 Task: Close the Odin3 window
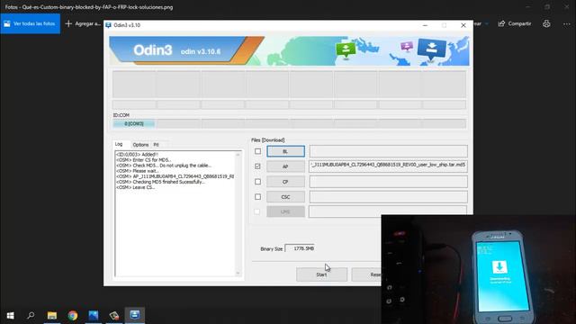pos(463,25)
